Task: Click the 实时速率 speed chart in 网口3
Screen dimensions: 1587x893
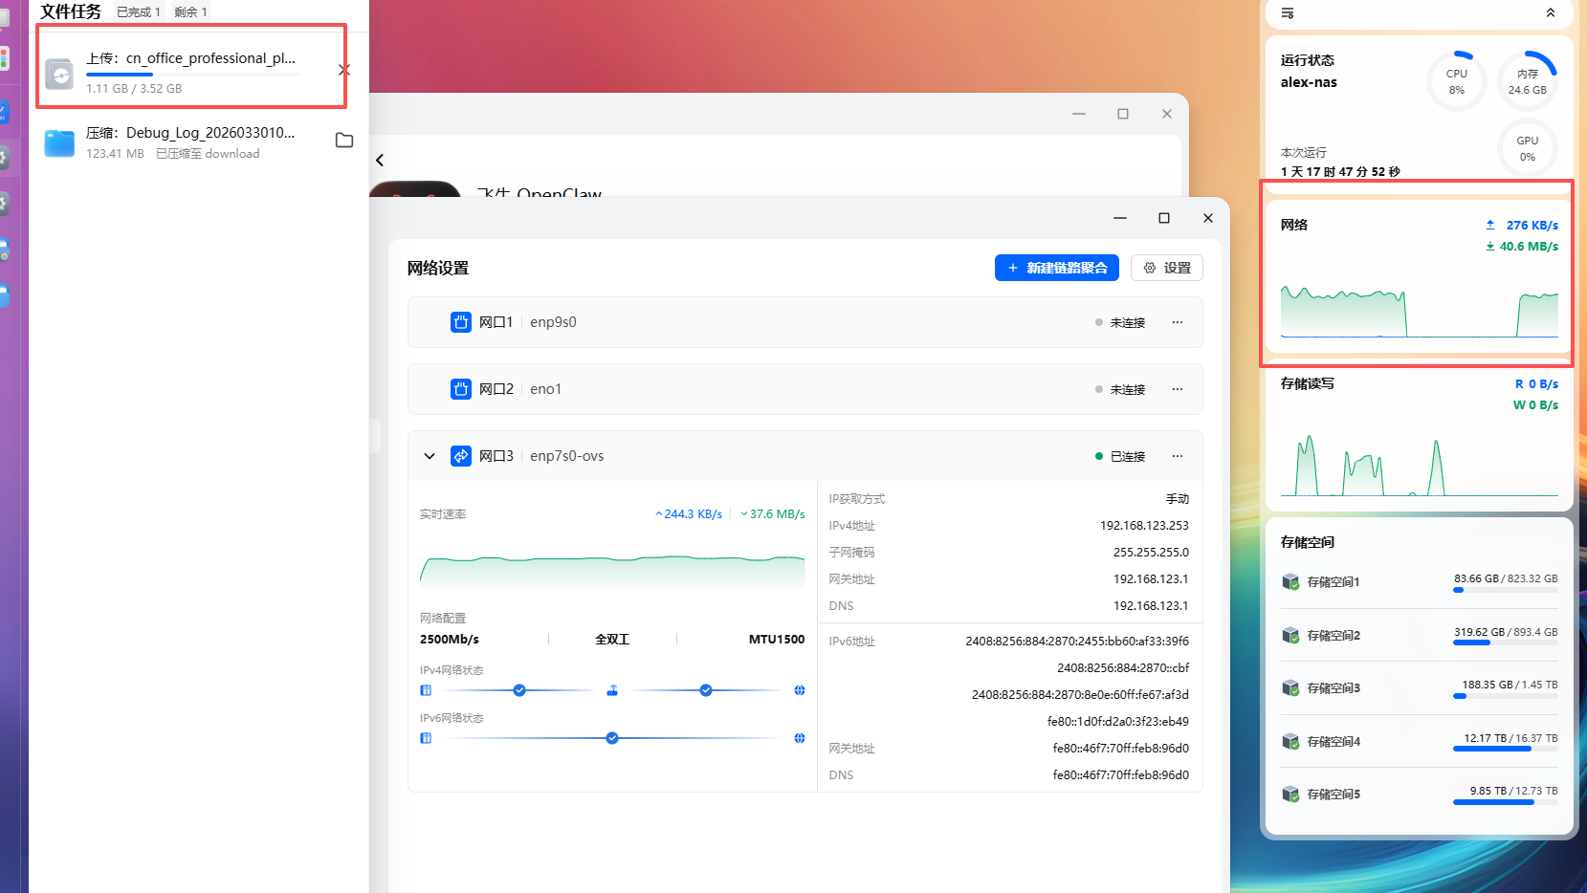Action: (612, 571)
